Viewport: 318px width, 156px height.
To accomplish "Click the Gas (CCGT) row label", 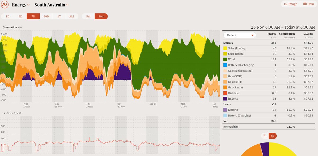I will pos(235,82).
